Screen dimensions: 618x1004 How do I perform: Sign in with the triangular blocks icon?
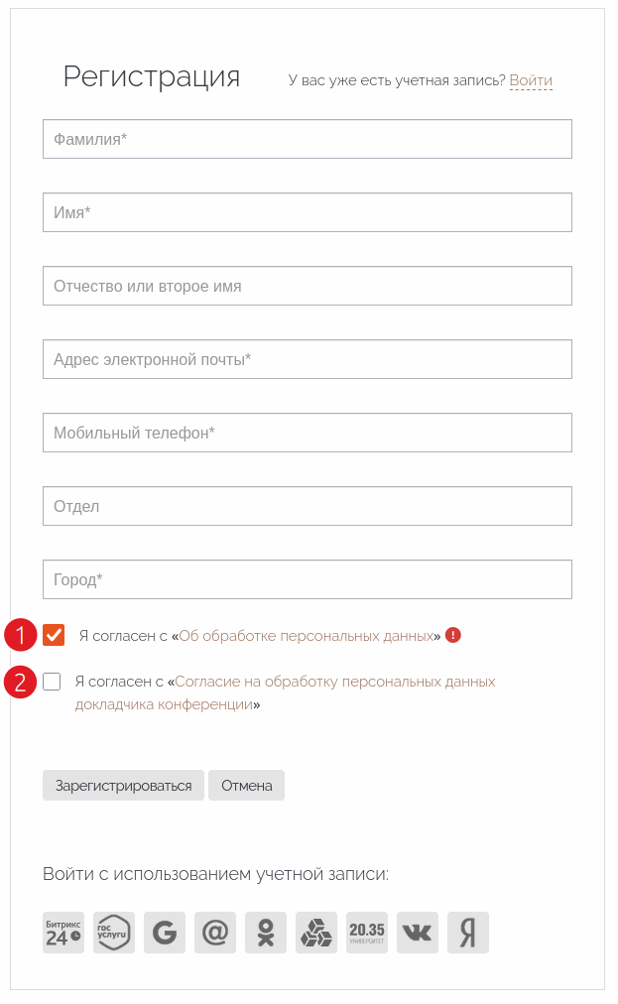[316, 933]
